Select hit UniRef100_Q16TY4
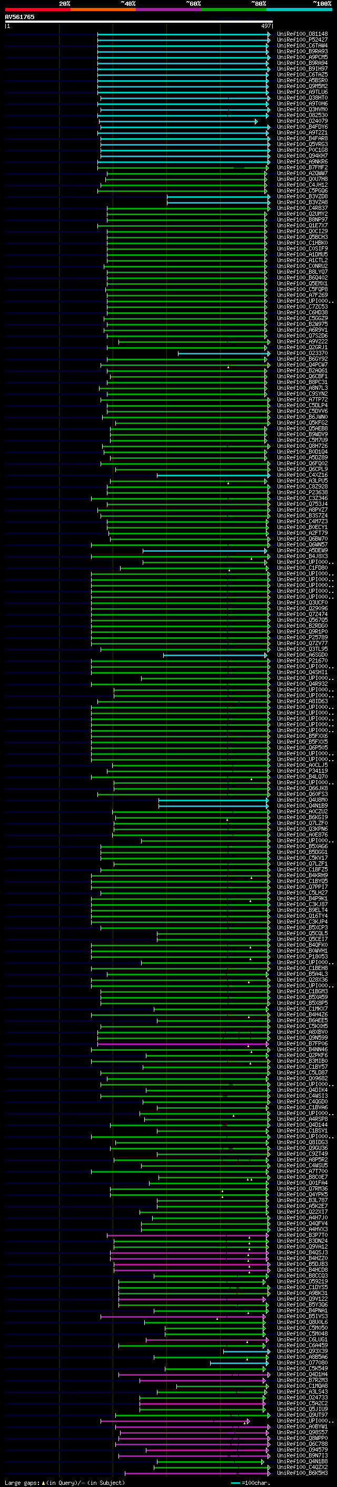The width and height of the screenshot is (337, 1487). 302,916
